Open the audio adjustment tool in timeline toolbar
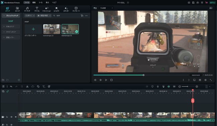The width and height of the screenshot is (217, 126). 33,86
